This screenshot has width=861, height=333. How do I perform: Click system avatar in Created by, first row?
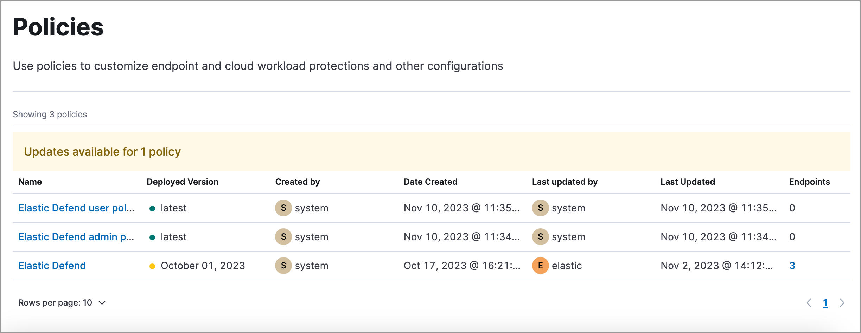point(283,208)
